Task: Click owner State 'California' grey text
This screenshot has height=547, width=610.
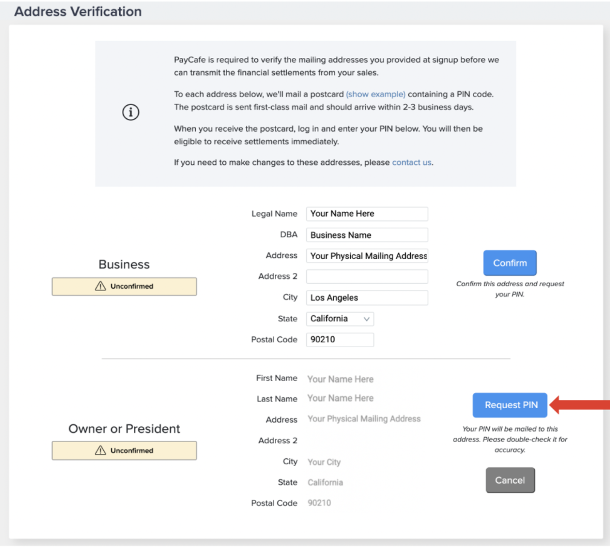Action: pyautogui.click(x=325, y=482)
